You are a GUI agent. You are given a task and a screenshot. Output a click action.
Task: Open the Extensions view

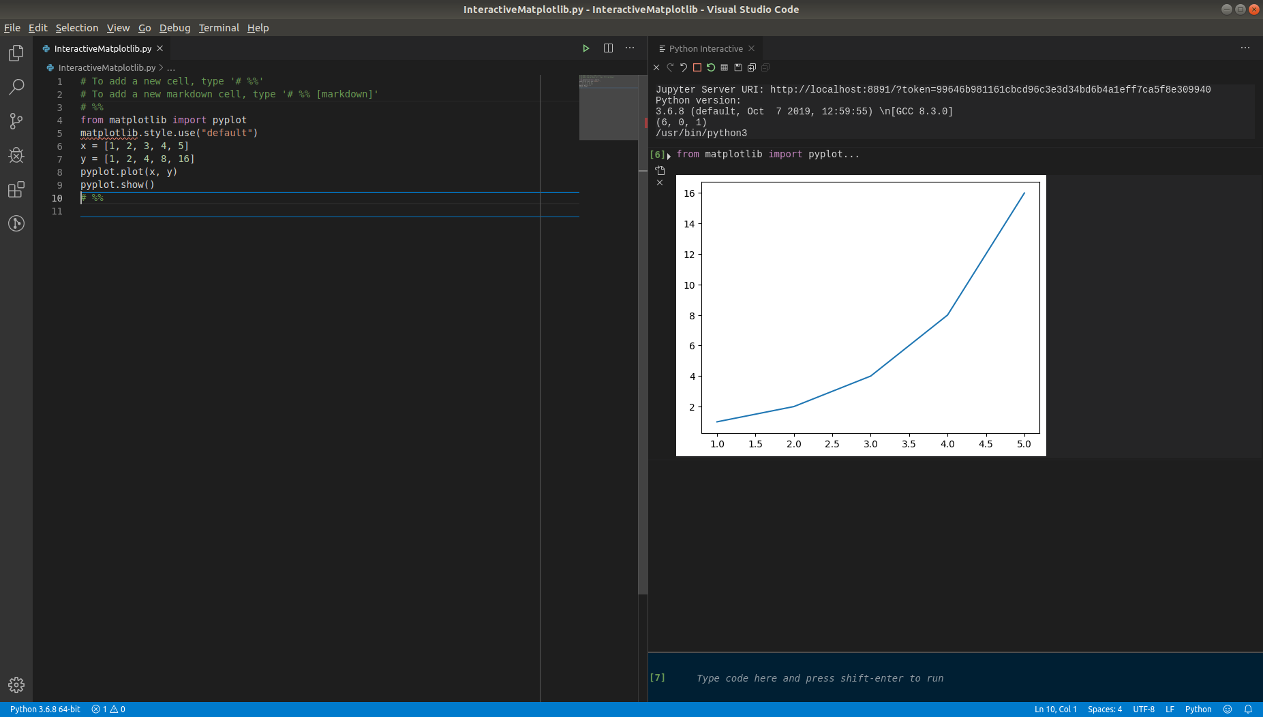coord(16,190)
